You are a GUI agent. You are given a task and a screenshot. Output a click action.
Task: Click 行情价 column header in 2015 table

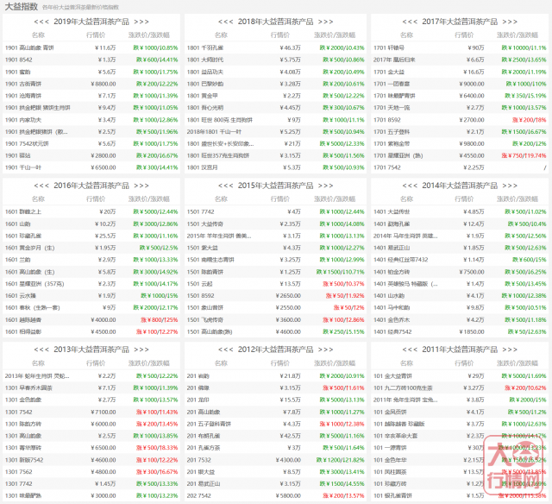click(279, 199)
